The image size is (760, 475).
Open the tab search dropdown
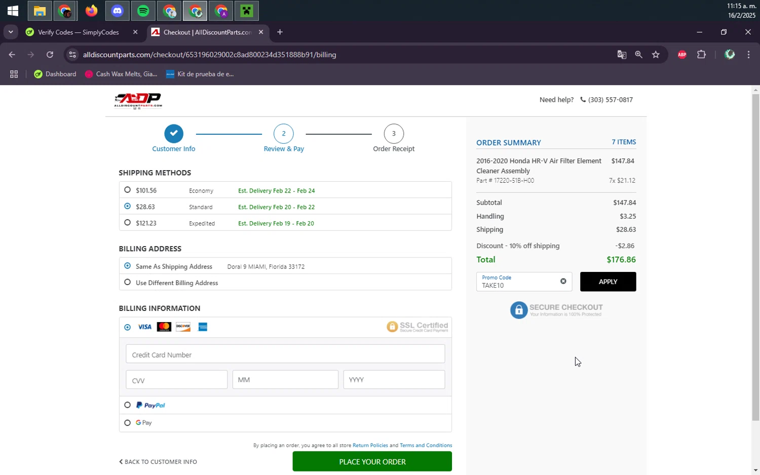pos(11,32)
